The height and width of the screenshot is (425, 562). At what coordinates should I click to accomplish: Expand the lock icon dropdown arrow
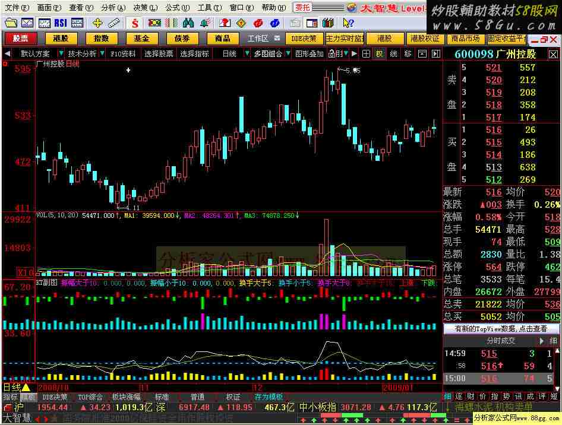(346, 53)
